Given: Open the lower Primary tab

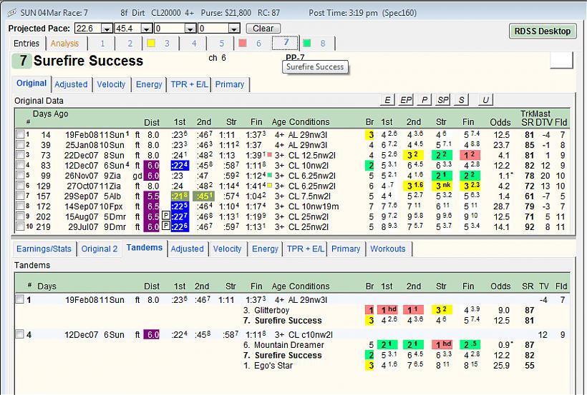Looking at the screenshot, I should click(346, 249).
